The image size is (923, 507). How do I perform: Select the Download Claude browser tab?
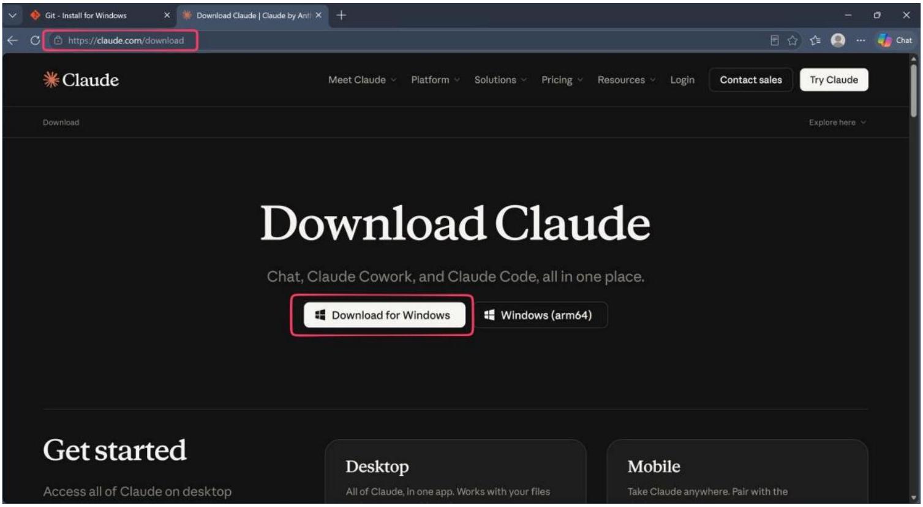pos(252,15)
